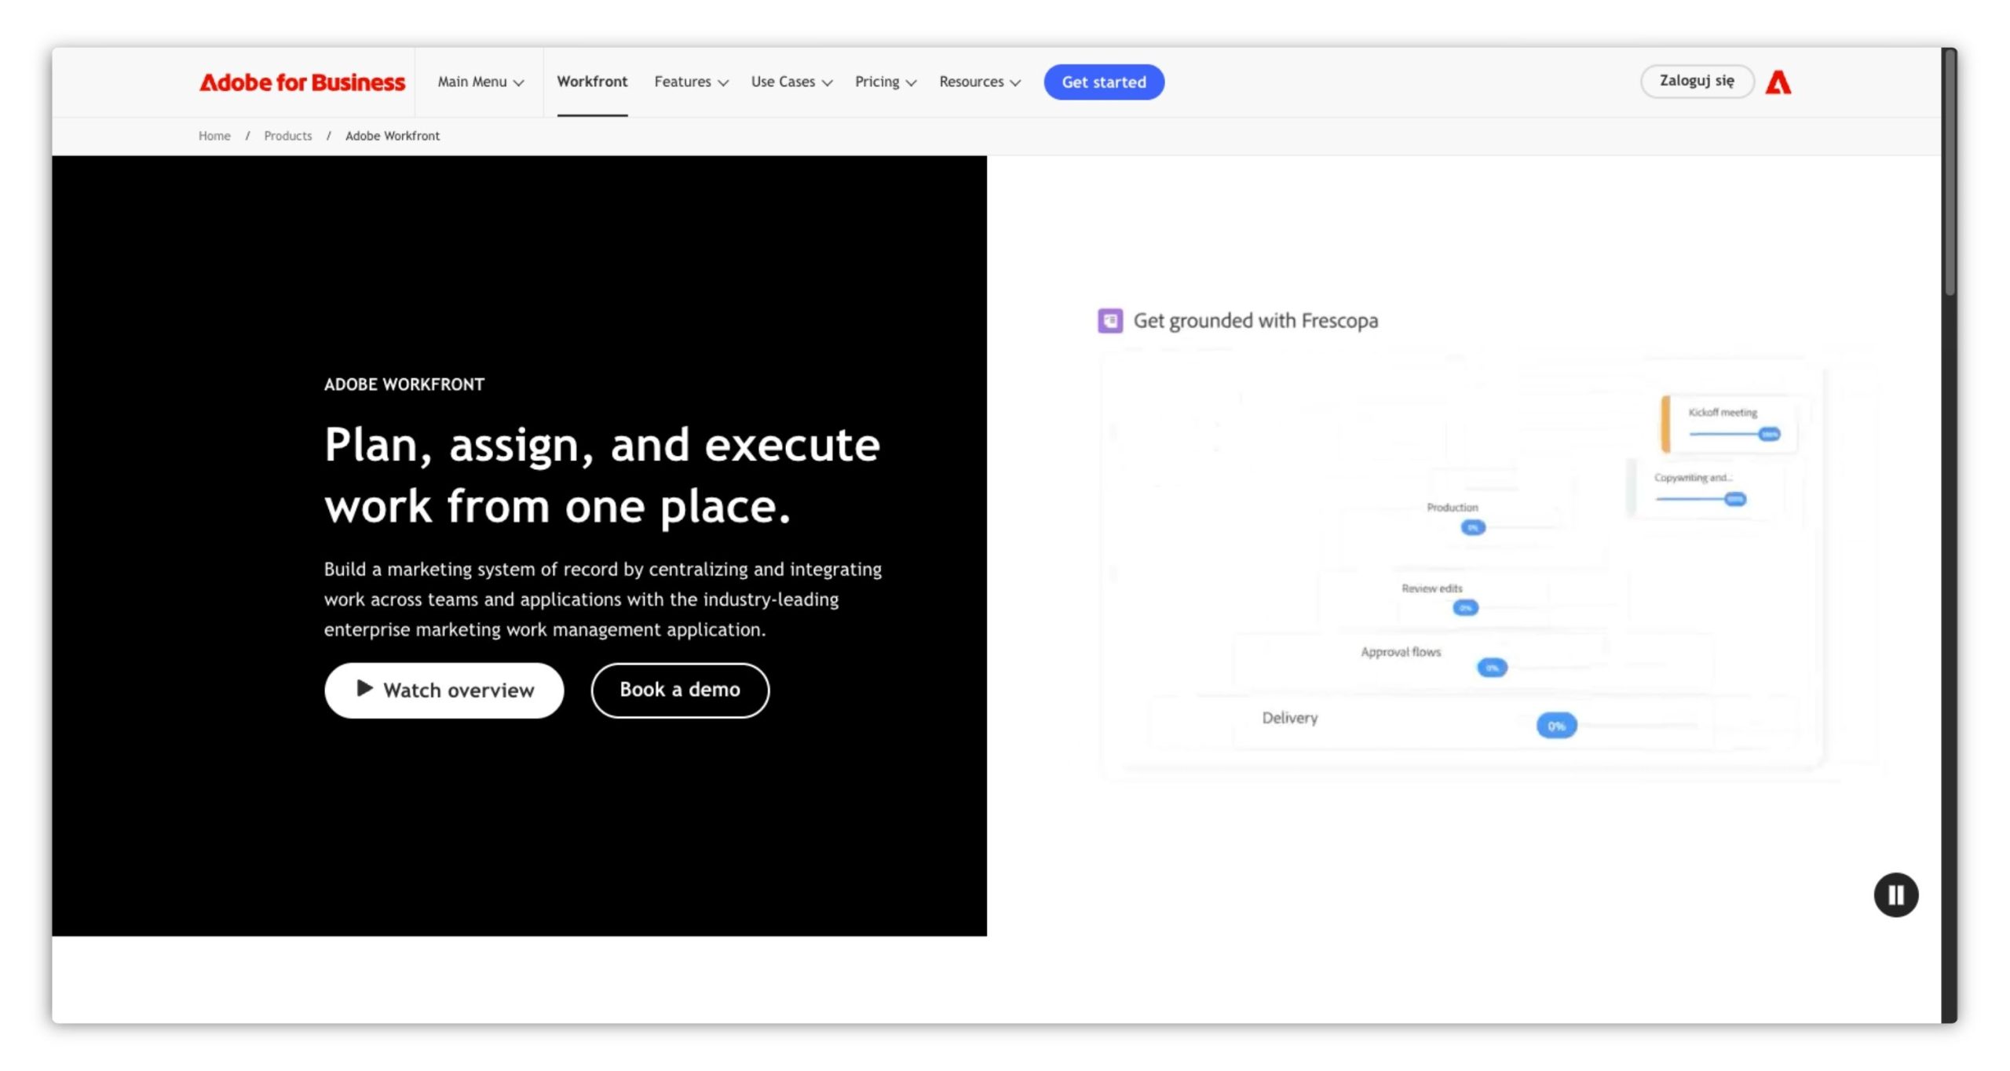Click the Adobe for Business logo
Viewport: 2010px width, 1071px height.
[302, 82]
